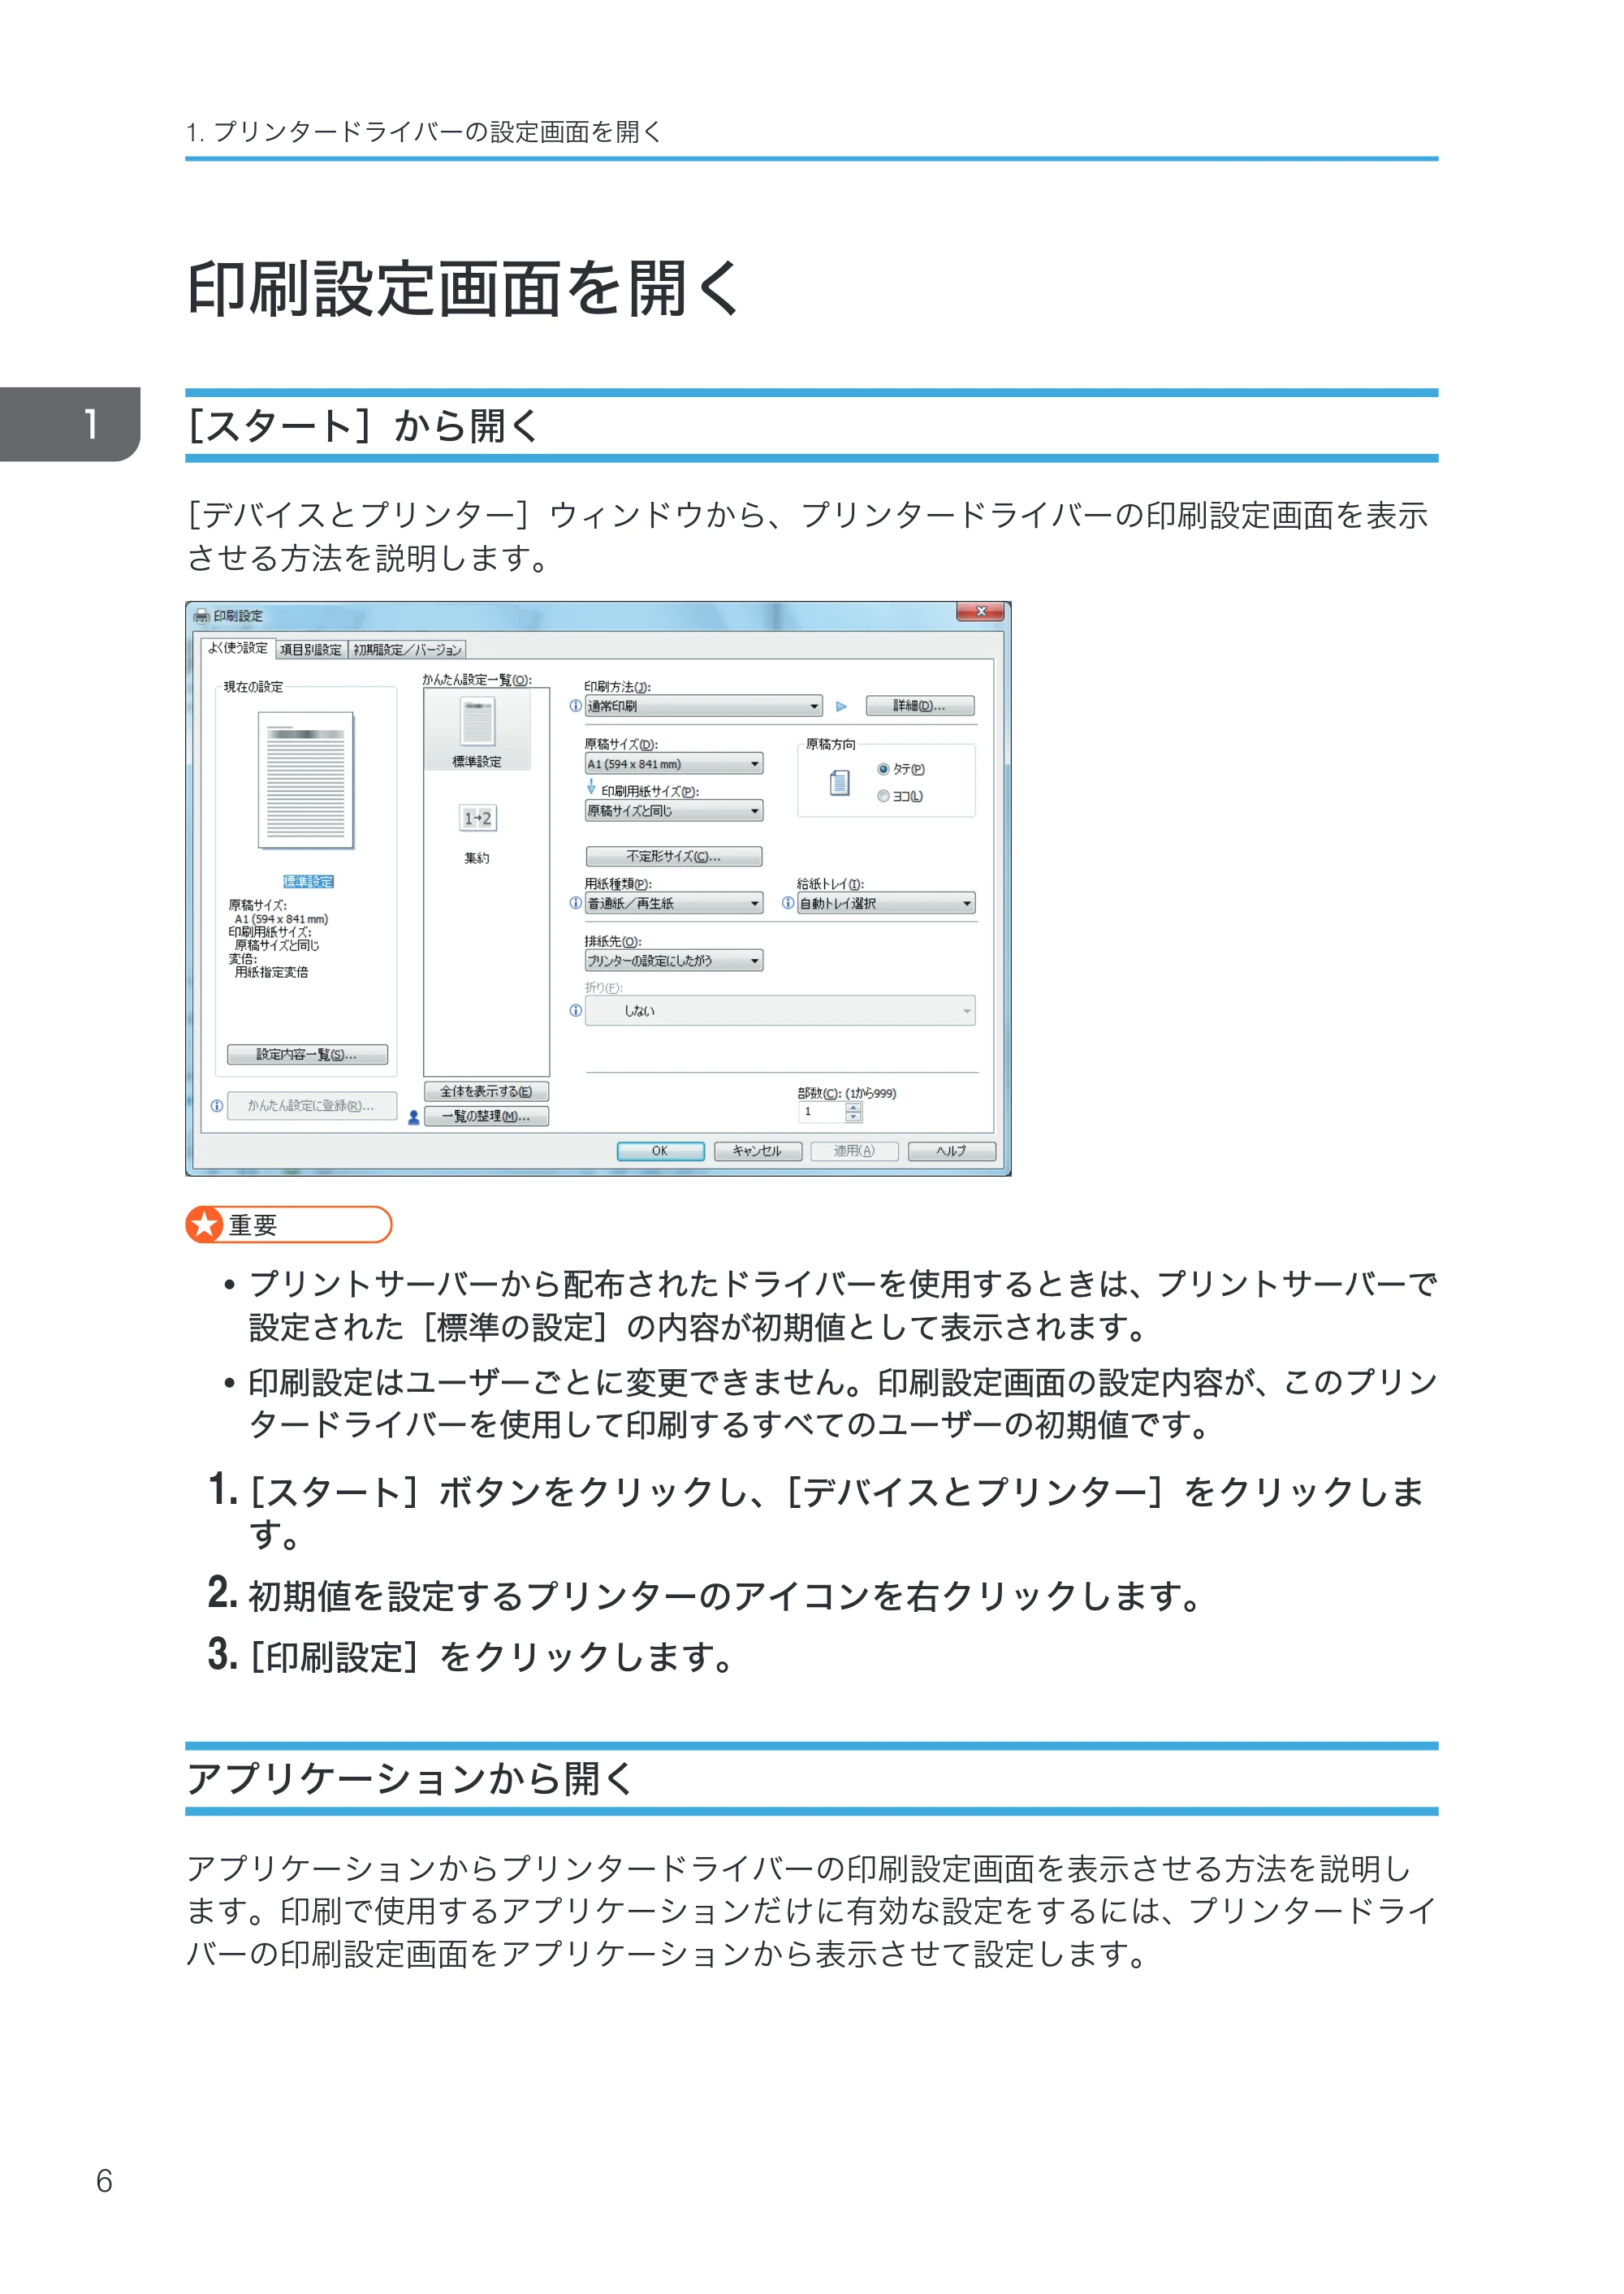This screenshot has height=2294, width=1624.
Task: Click blue triangle arrow next to 詳細 button
Action: pos(841,706)
